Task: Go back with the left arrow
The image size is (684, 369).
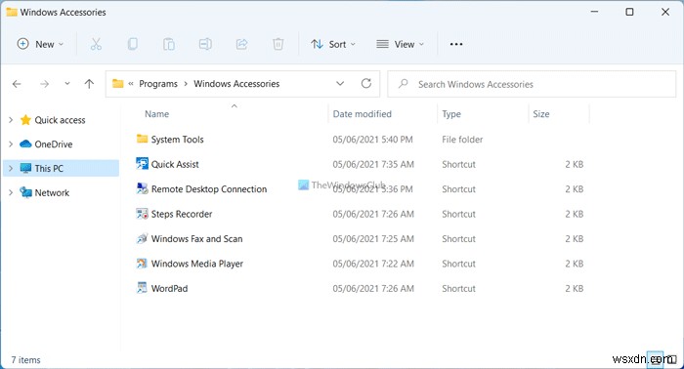Action: (x=17, y=84)
